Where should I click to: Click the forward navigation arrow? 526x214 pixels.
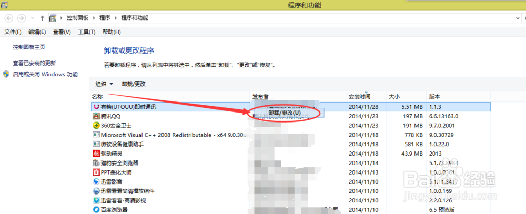point(22,18)
